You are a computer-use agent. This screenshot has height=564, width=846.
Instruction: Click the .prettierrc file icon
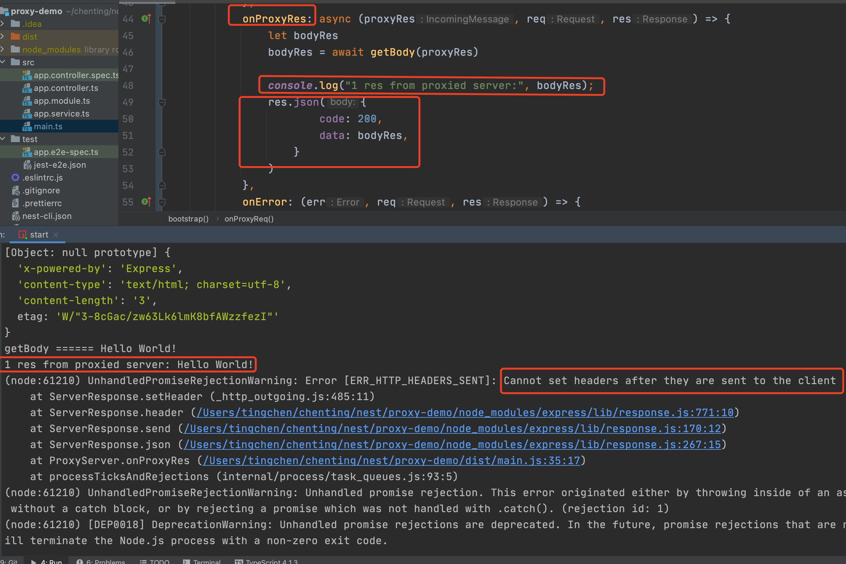tap(15, 203)
